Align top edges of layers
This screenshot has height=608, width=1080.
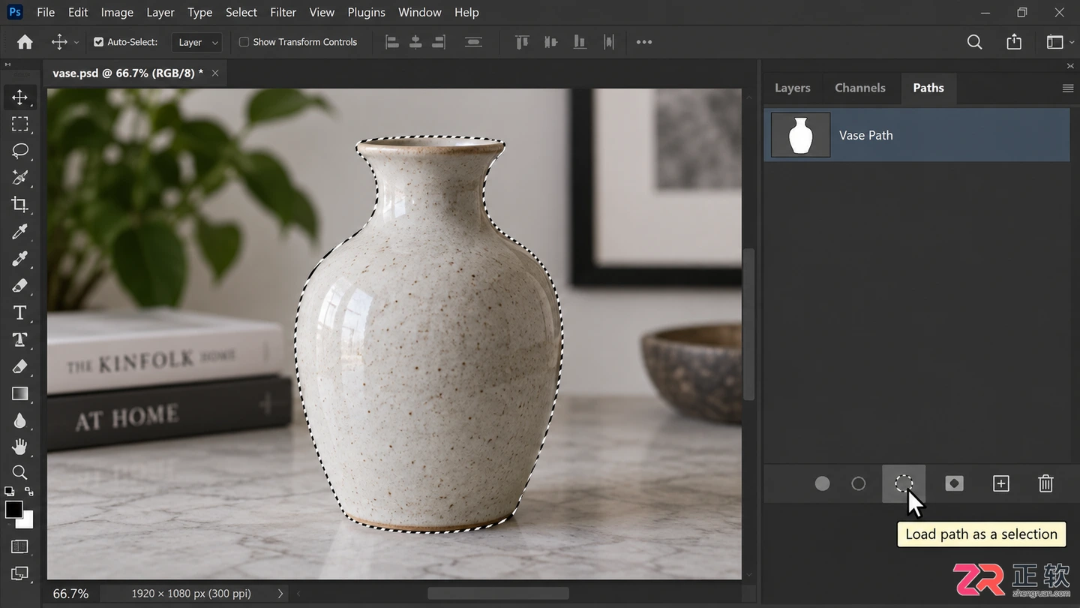pos(522,42)
